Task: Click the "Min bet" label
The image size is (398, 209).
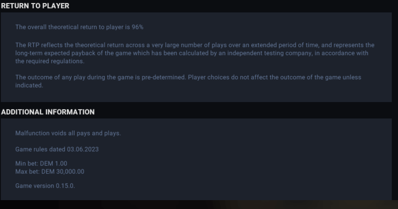Action: (x=26, y=164)
